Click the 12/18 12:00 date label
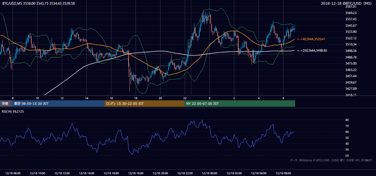The image size is (376, 176). point(62,173)
